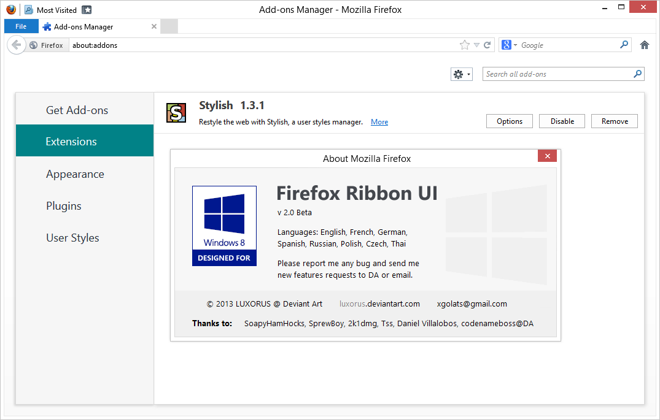The height and width of the screenshot is (420, 660).
Task: Follow the luxorus.deviantart.com link
Action: [x=379, y=304]
